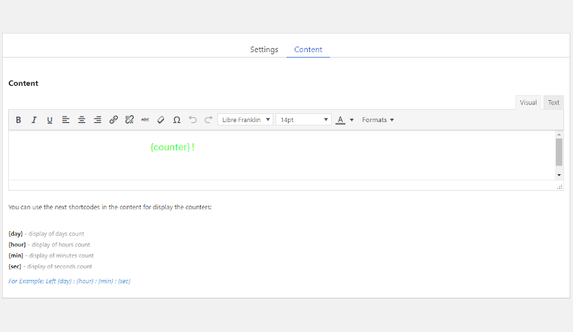Screen dimensions: 573x332
Task: Insert special character with omega icon
Action: coord(177,120)
